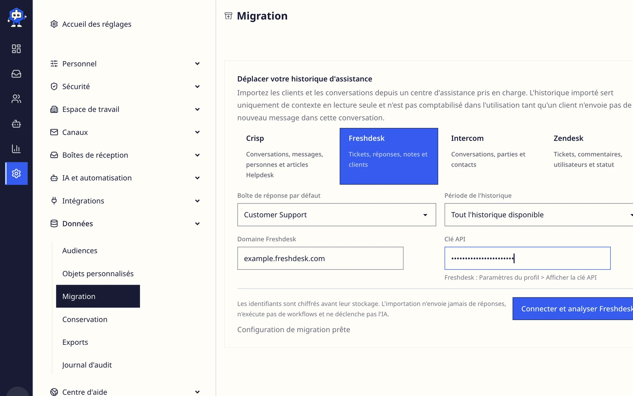Open the reports bar chart icon

[16, 148]
